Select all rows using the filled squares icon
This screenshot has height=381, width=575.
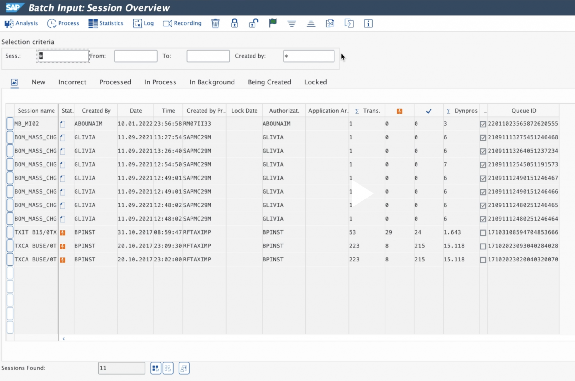tap(156, 368)
